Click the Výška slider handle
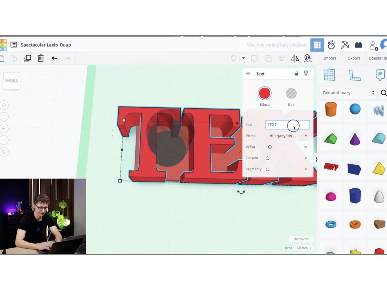The height and width of the screenshot is (290, 387). pos(270,147)
